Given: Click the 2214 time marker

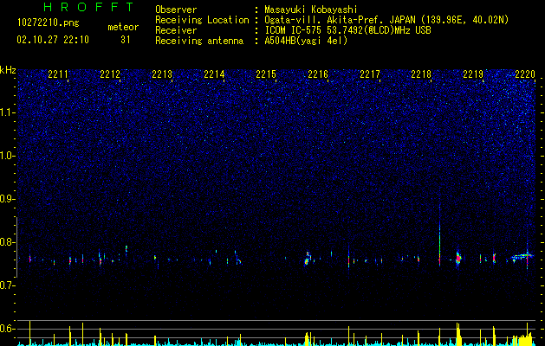Looking at the screenshot, I should (214, 74).
